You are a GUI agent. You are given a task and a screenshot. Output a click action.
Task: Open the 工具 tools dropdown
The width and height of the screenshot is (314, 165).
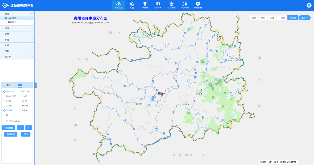(304, 18)
